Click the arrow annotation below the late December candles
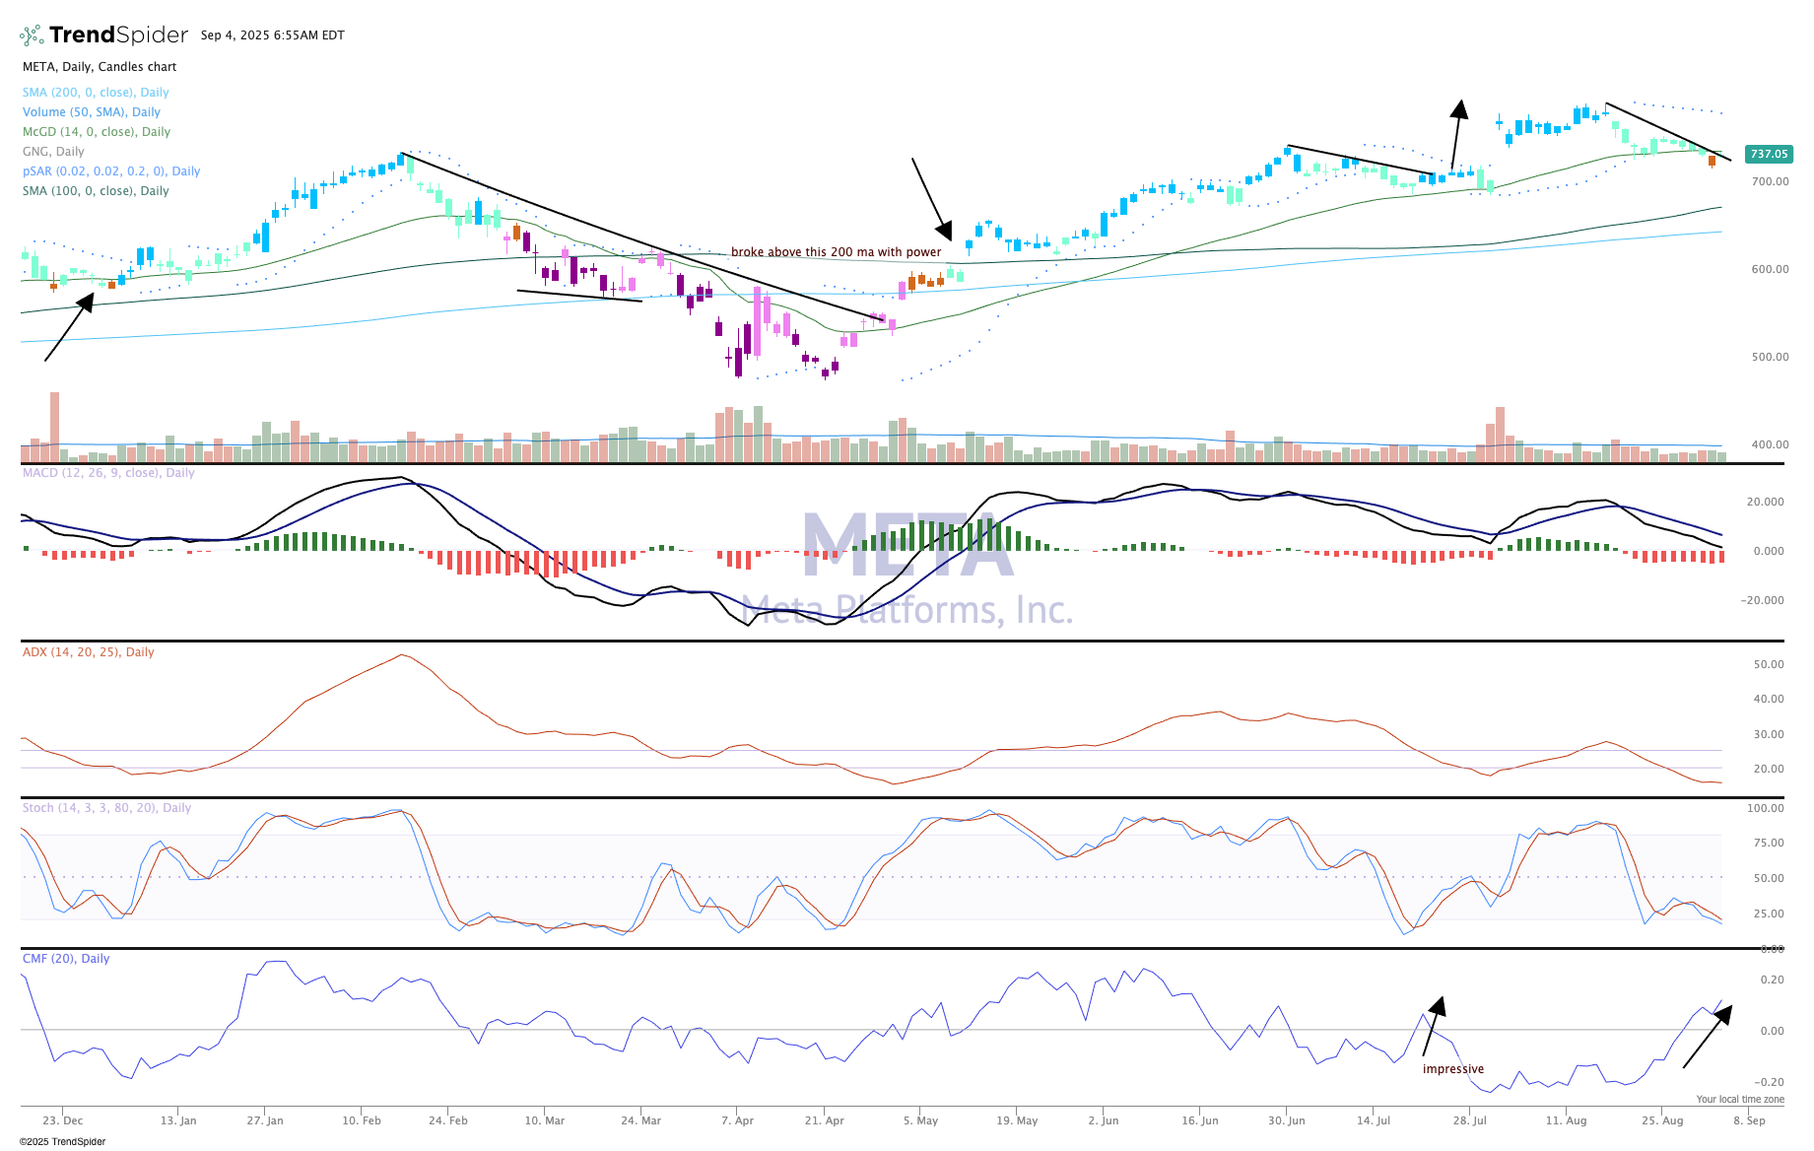This screenshot has height=1151, width=1814. 69,327
